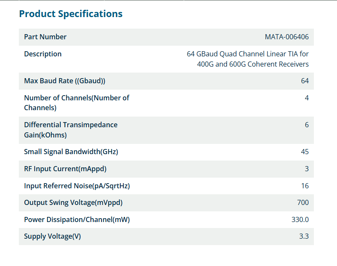Select the RF input current value 3
The height and width of the screenshot is (266, 337).
pyautogui.click(x=307, y=169)
